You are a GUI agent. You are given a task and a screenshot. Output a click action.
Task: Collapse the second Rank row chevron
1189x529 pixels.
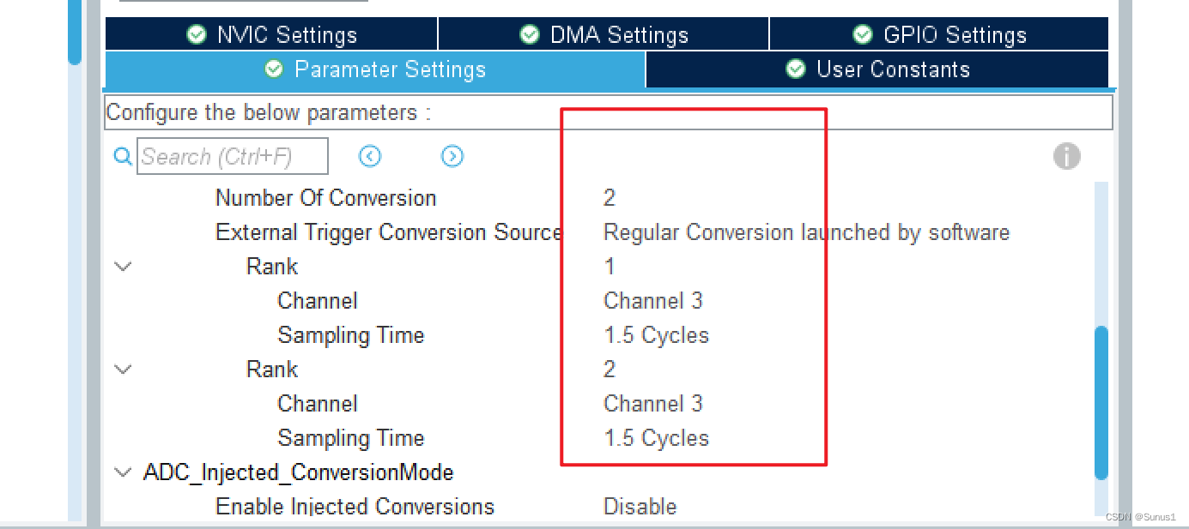(122, 369)
